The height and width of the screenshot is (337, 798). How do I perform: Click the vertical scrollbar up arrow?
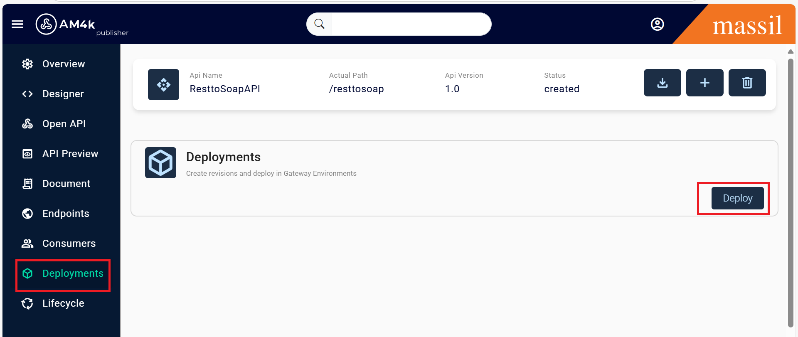click(x=791, y=52)
